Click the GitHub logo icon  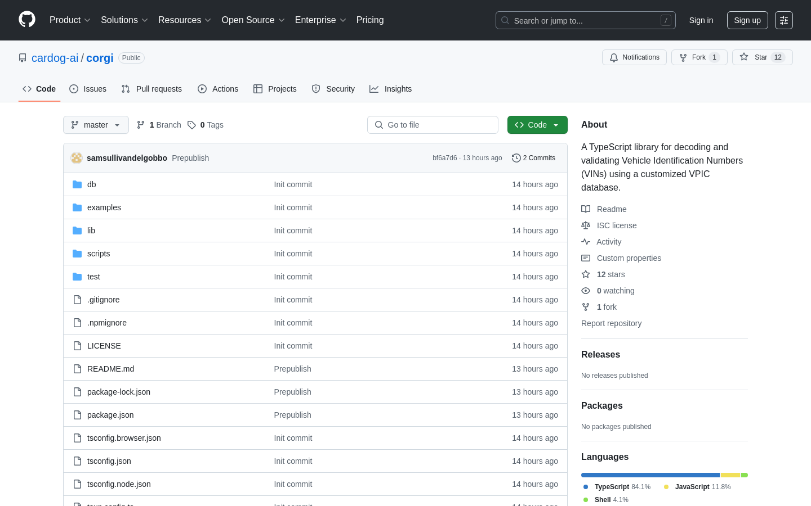[27, 20]
